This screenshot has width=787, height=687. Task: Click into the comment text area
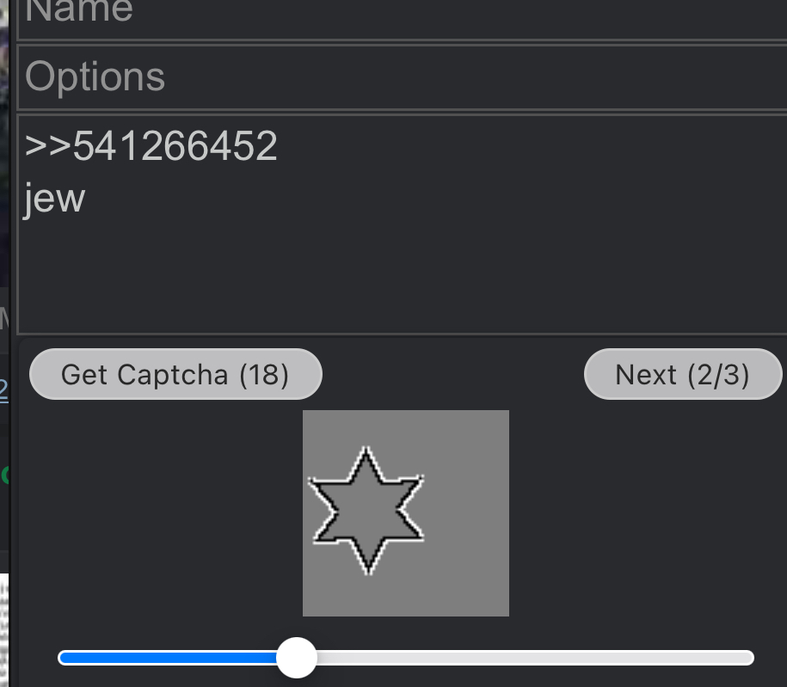[402, 224]
